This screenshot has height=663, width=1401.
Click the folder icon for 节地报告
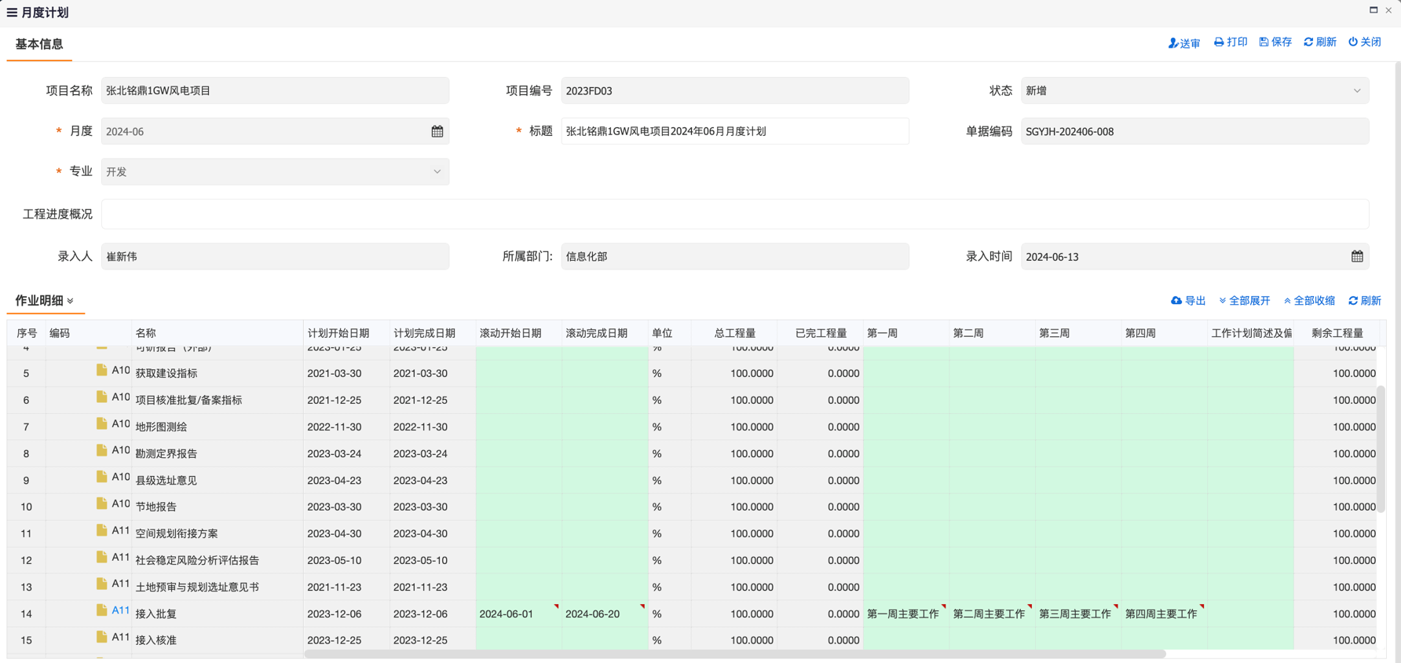[102, 504]
